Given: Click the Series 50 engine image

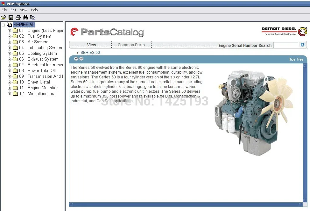Looking at the screenshot, I should coord(254,113).
